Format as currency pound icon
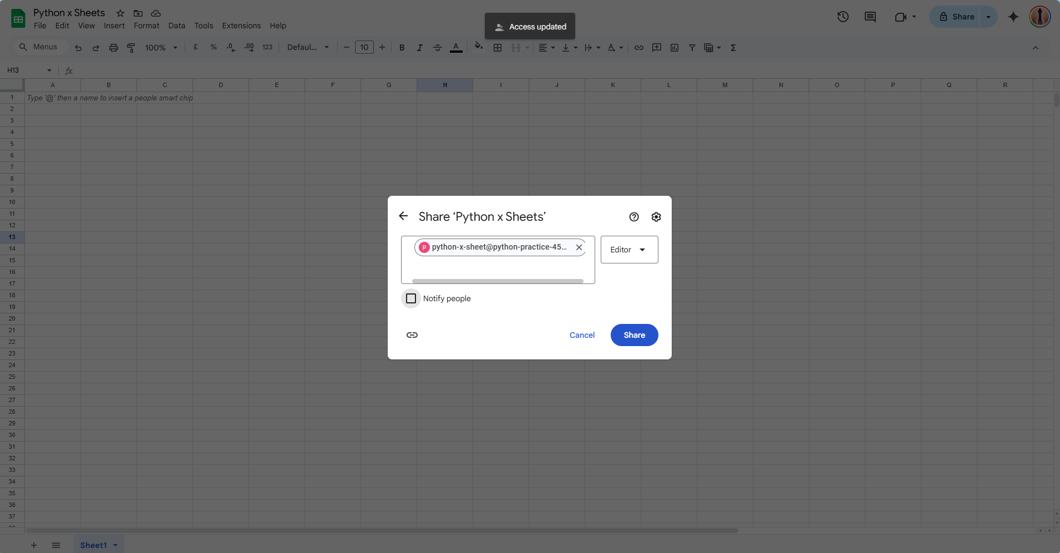 (x=196, y=47)
